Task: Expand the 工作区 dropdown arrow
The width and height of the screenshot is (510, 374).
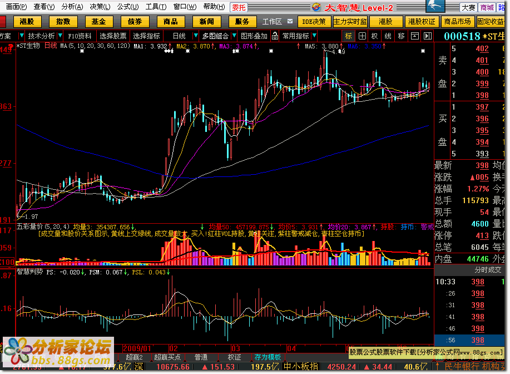Action: point(290,21)
